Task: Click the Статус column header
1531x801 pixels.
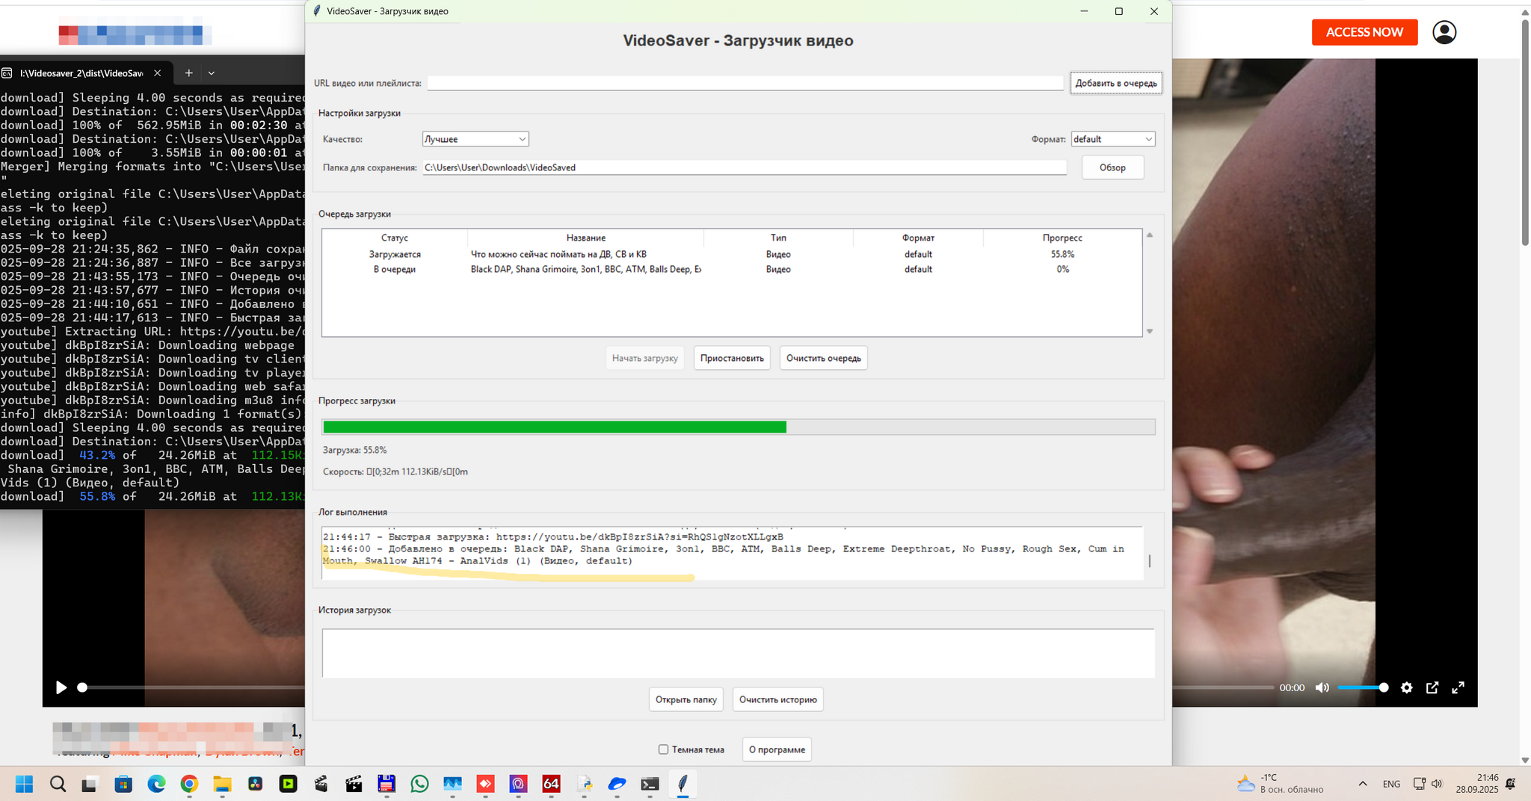Action: point(394,238)
